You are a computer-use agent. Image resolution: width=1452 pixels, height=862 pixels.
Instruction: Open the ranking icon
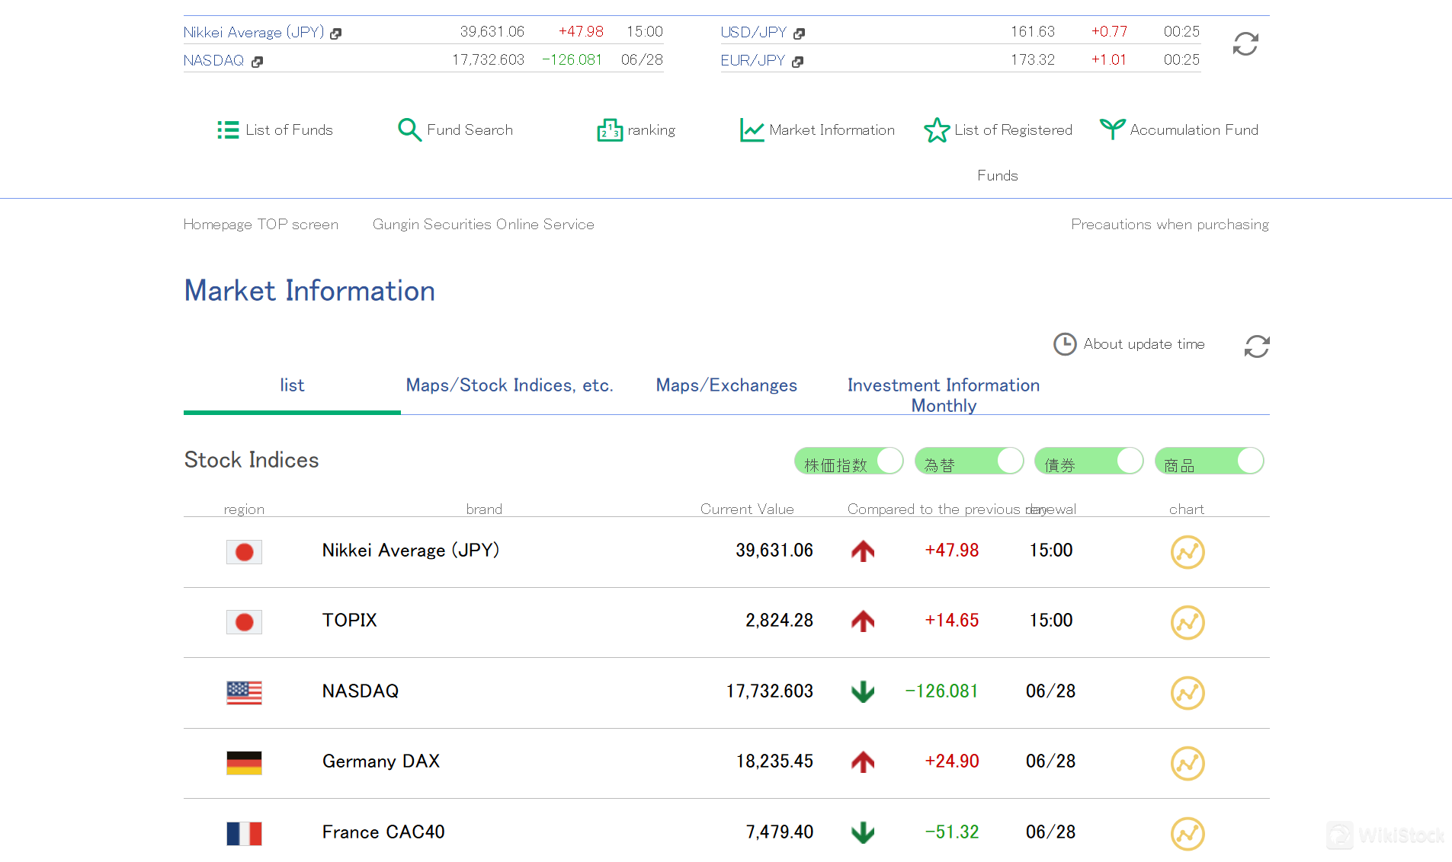tap(609, 129)
